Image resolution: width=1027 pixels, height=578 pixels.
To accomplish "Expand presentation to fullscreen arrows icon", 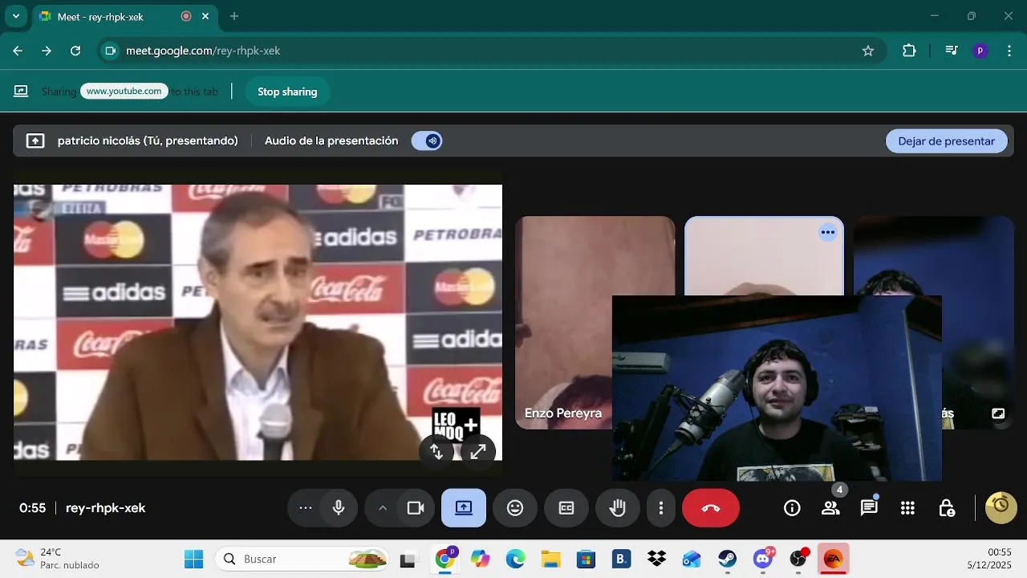I will point(478,451).
